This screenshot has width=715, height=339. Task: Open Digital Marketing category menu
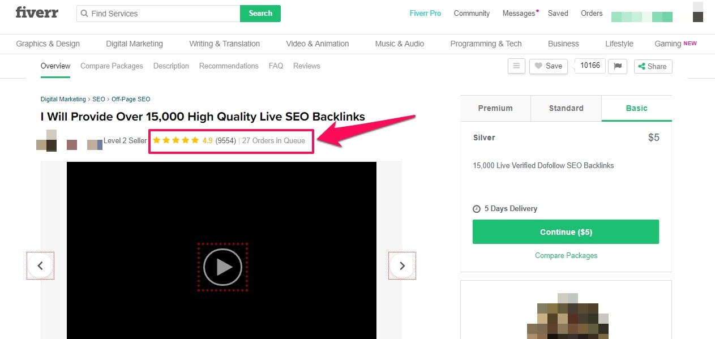click(134, 44)
